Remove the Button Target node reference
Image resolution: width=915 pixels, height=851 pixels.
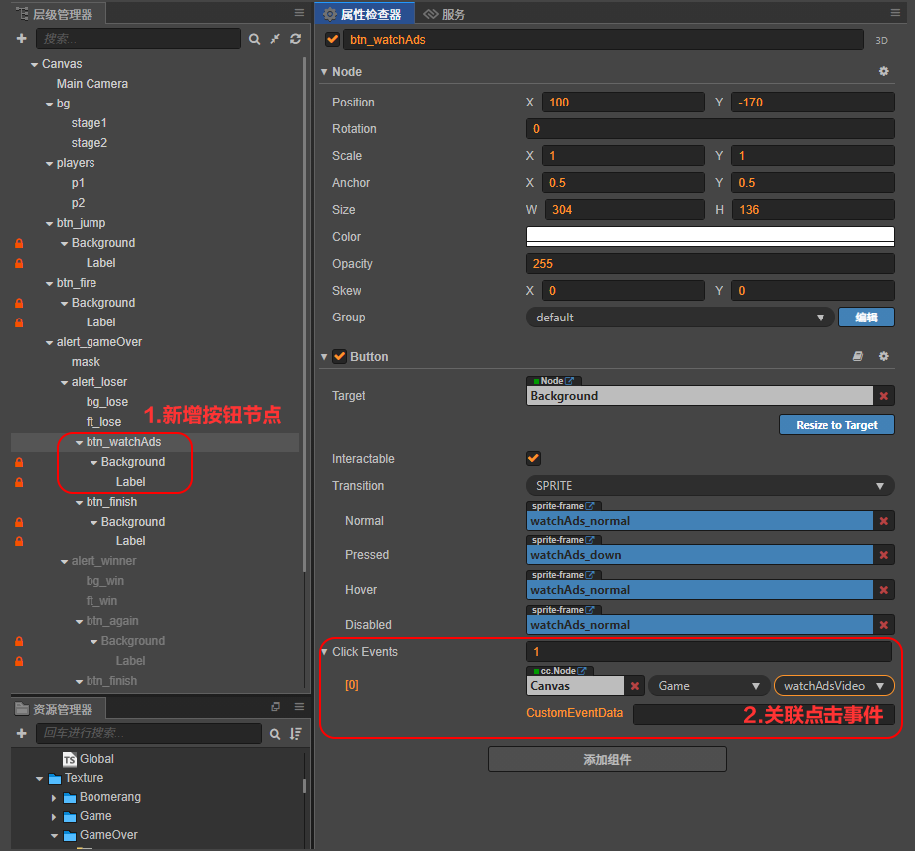883,396
